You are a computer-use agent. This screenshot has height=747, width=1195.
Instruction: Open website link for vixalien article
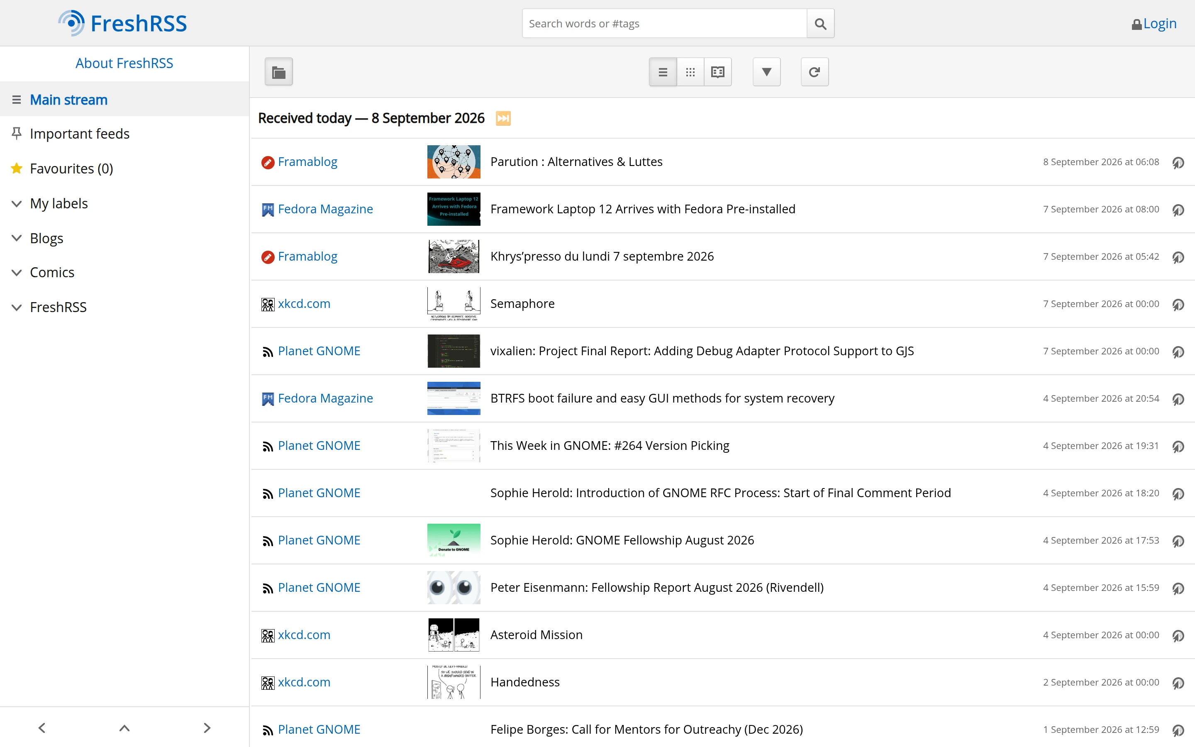1178,352
